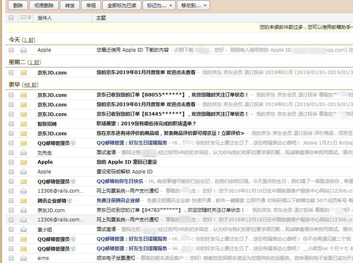Viewport: 353px width, 263px height.
Task: Check the box for the 智联招聘 email
Action: point(11,124)
